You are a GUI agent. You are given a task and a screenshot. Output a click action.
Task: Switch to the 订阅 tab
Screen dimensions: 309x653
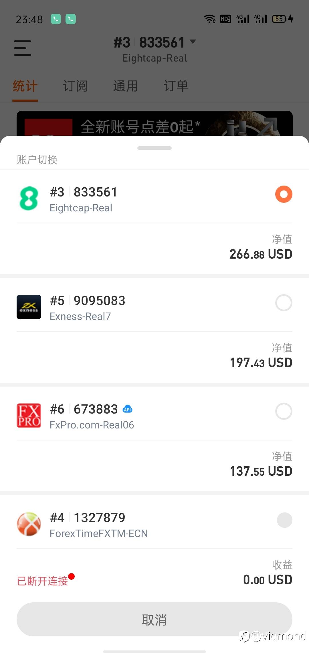point(75,86)
